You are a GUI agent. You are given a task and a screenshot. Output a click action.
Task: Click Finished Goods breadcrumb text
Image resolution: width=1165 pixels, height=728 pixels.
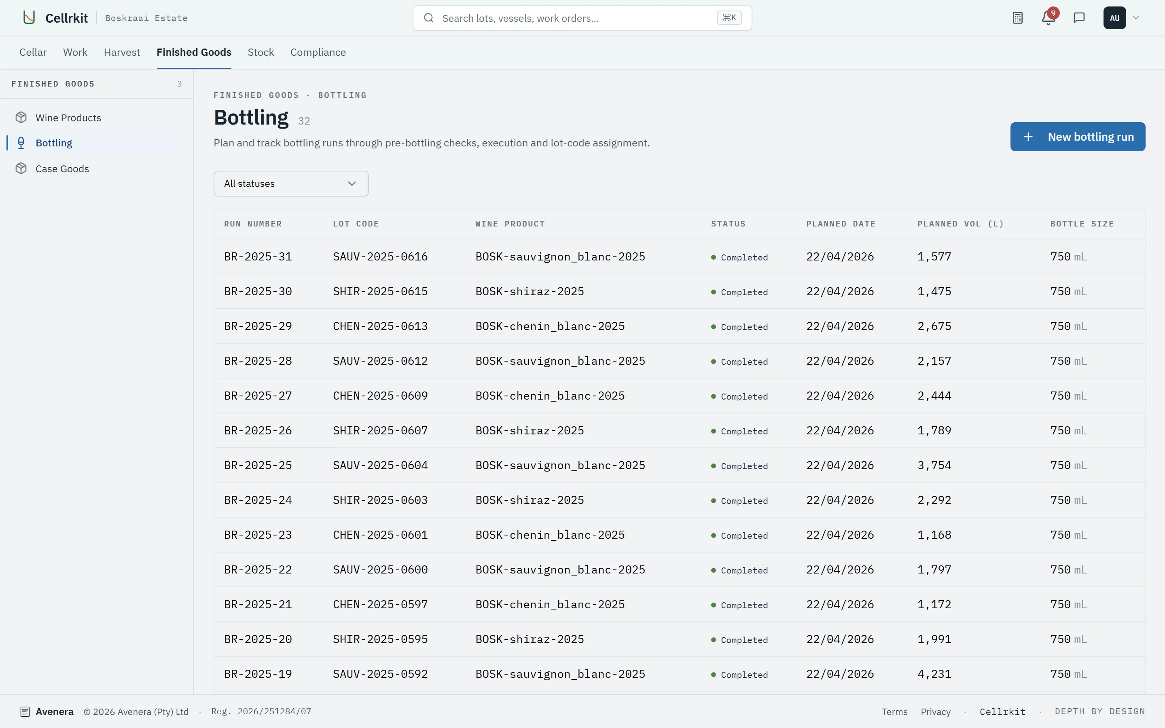coord(256,95)
